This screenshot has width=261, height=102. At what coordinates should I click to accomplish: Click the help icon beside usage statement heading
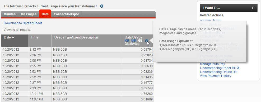click(x=102, y=6)
